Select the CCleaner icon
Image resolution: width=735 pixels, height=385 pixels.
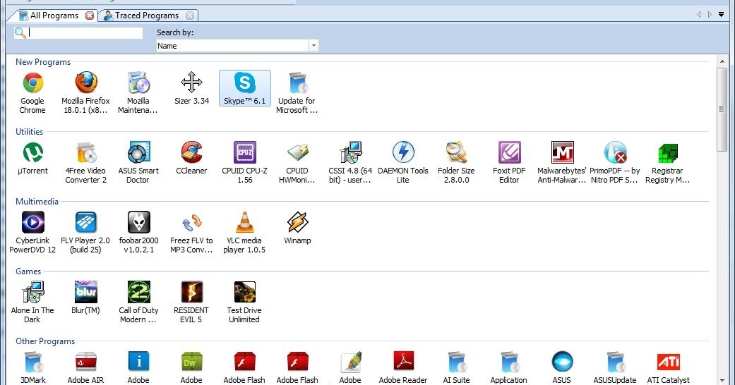point(192,153)
